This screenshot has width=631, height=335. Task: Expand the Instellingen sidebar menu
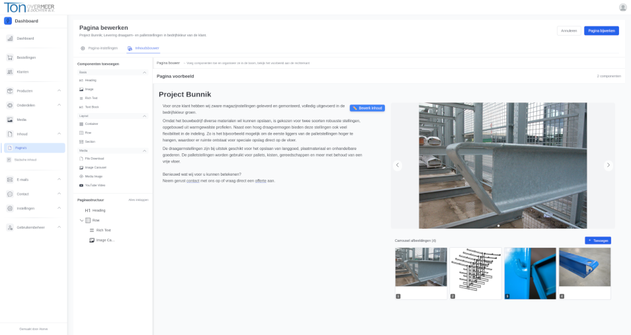click(59, 208)
